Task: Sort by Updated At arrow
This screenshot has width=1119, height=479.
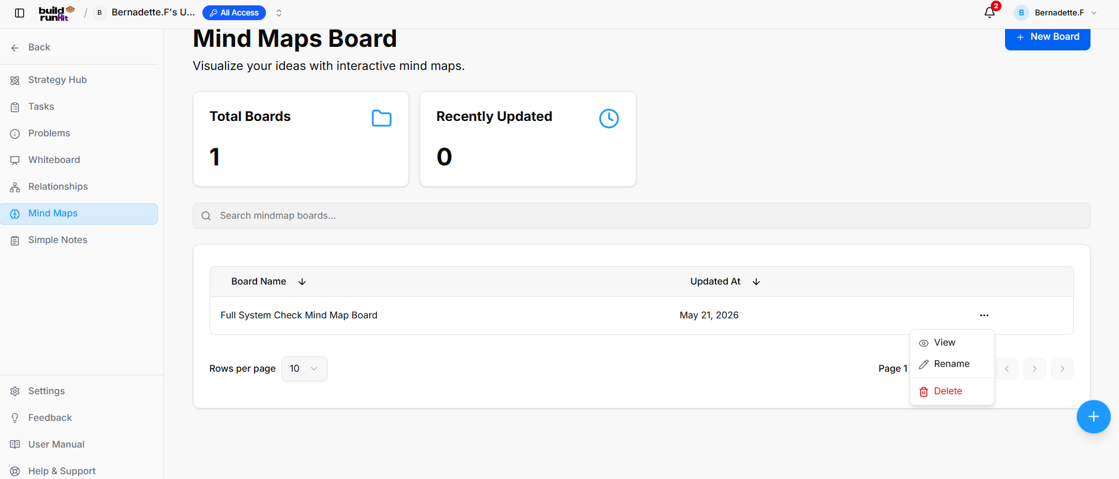Action: [x=756, y=282]
